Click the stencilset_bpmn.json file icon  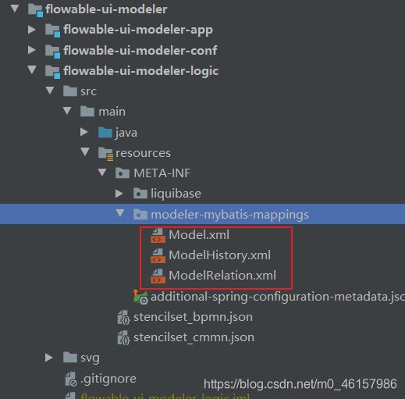tap(123, 317)
